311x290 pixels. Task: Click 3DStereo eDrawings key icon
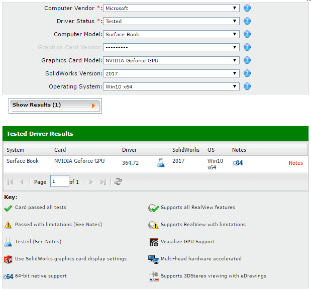(154, 277)
